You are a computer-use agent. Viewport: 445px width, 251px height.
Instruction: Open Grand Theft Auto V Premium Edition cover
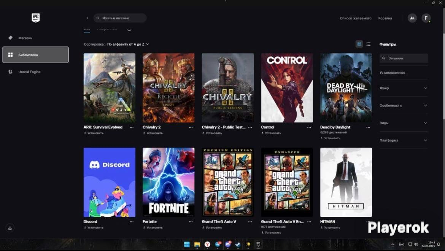[x=227, y=183]
